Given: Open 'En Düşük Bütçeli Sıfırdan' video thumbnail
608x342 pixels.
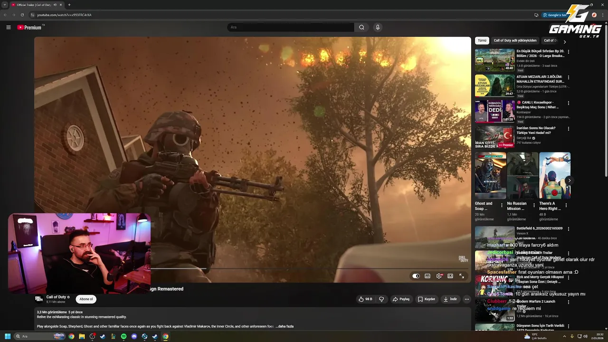Looking at the screenshot, I should 494,60.
